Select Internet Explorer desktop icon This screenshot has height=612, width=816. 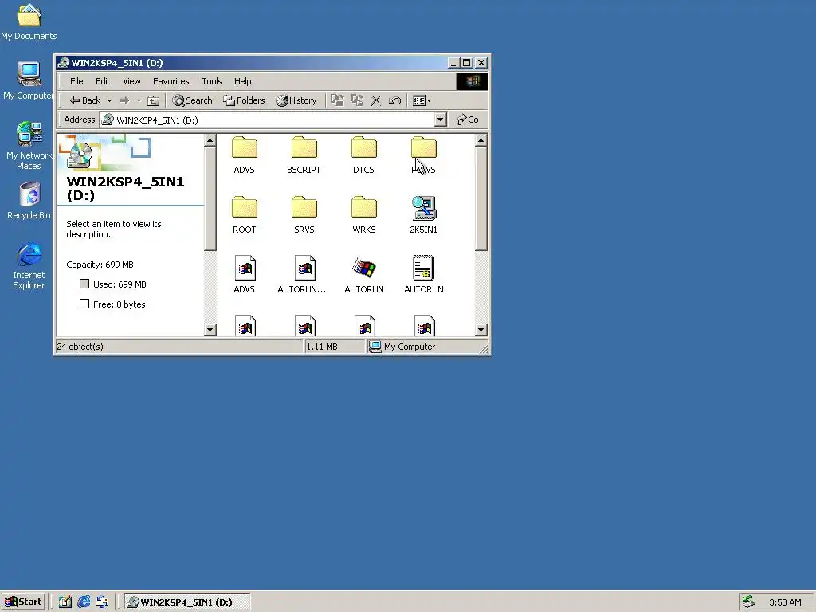click(x=29, y=265)
